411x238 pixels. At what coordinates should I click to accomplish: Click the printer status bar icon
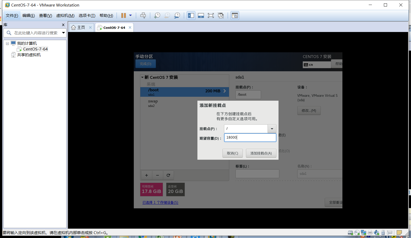point(370,233)
